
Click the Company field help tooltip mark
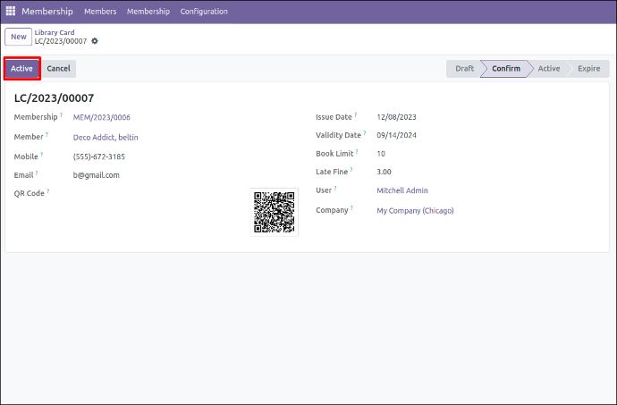pyautogui.click(x=351, y=207)
